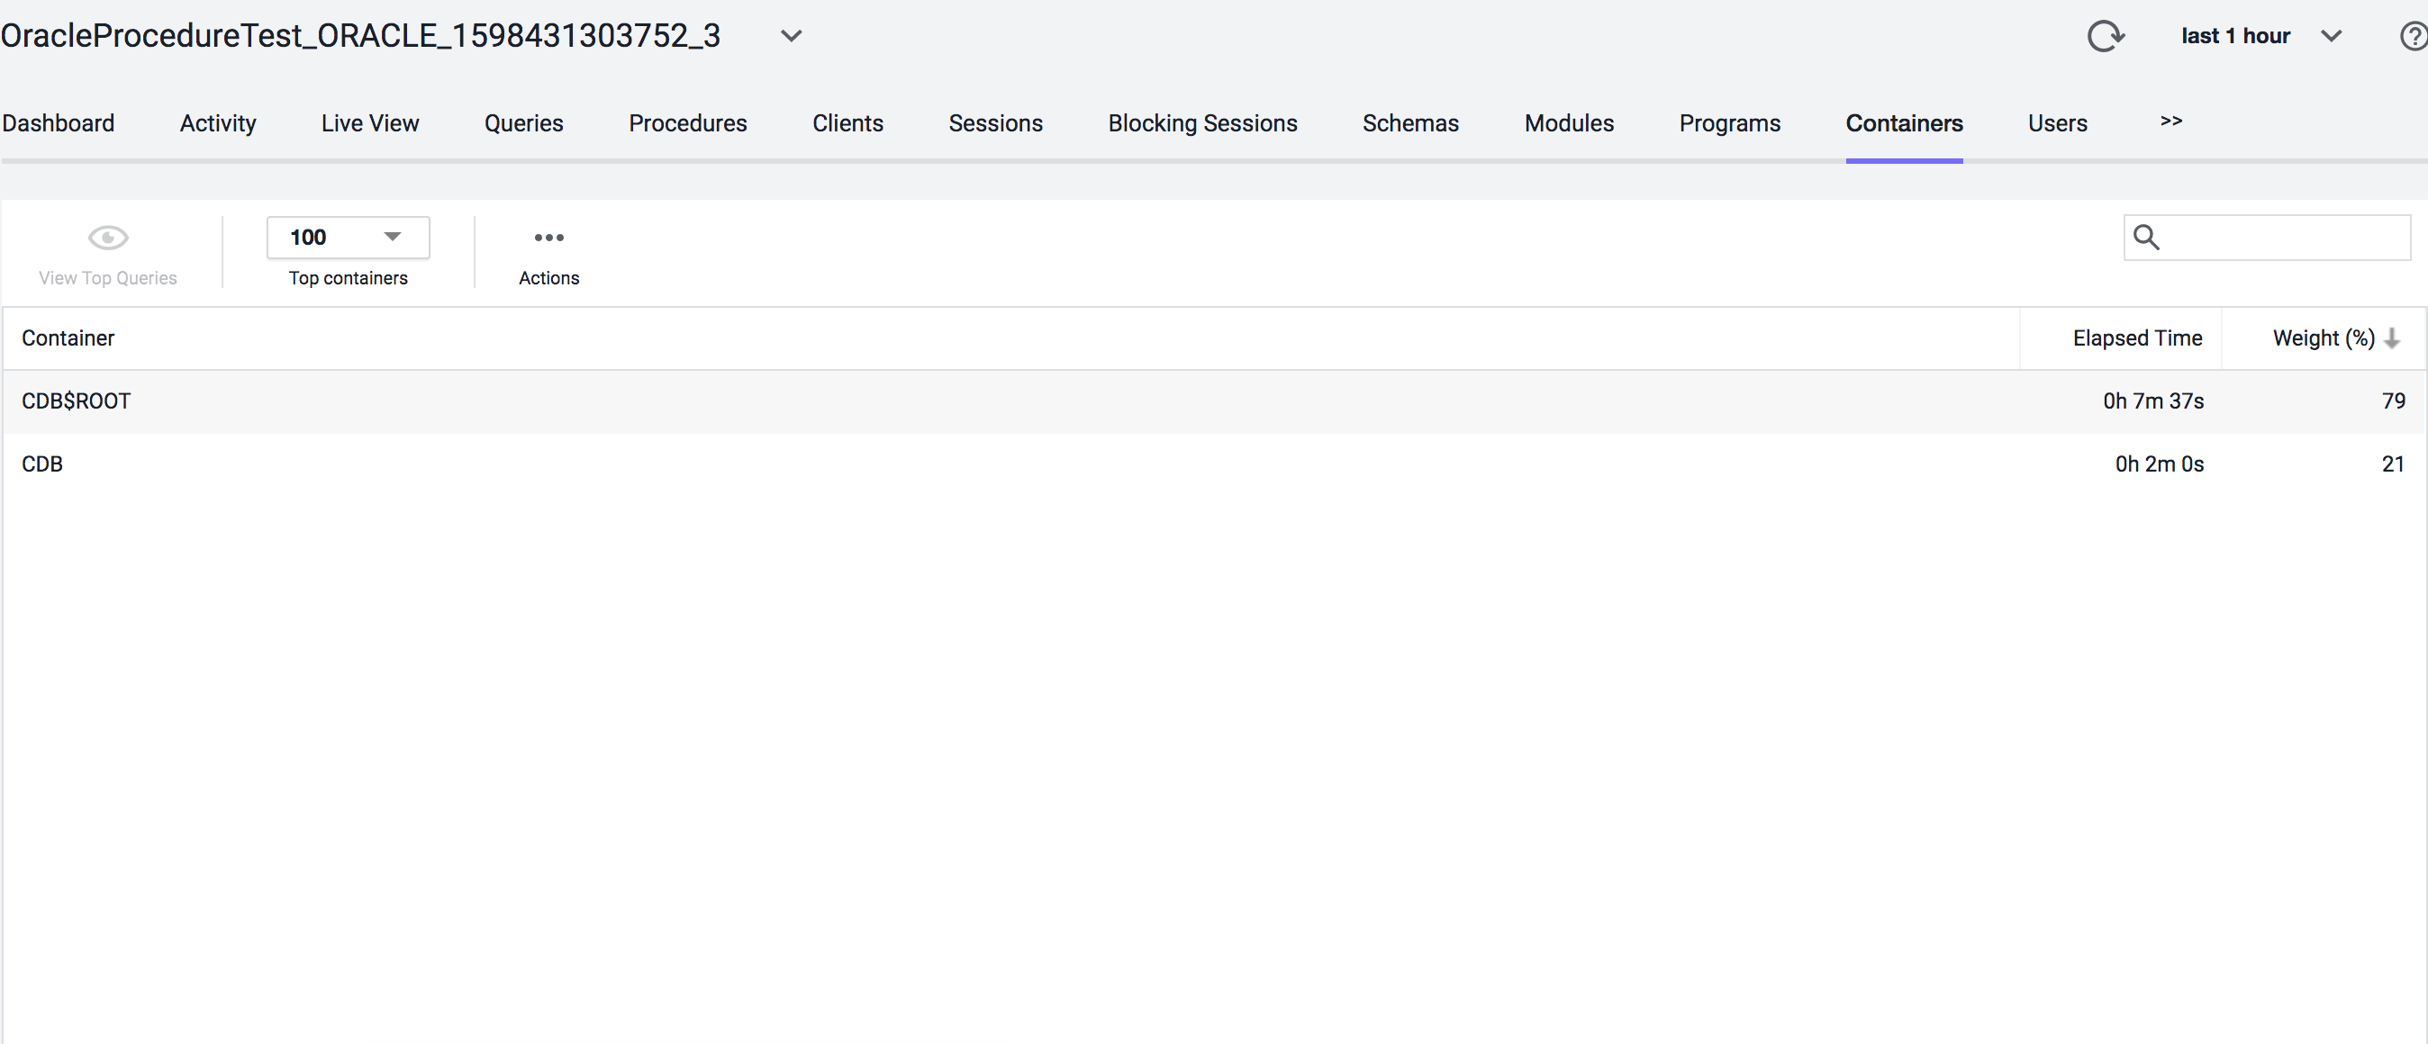The image size is (2428, 1044).
Task: Click the 0h 2m 0s elapsed time cell
Action: (x=2160, y=464)
